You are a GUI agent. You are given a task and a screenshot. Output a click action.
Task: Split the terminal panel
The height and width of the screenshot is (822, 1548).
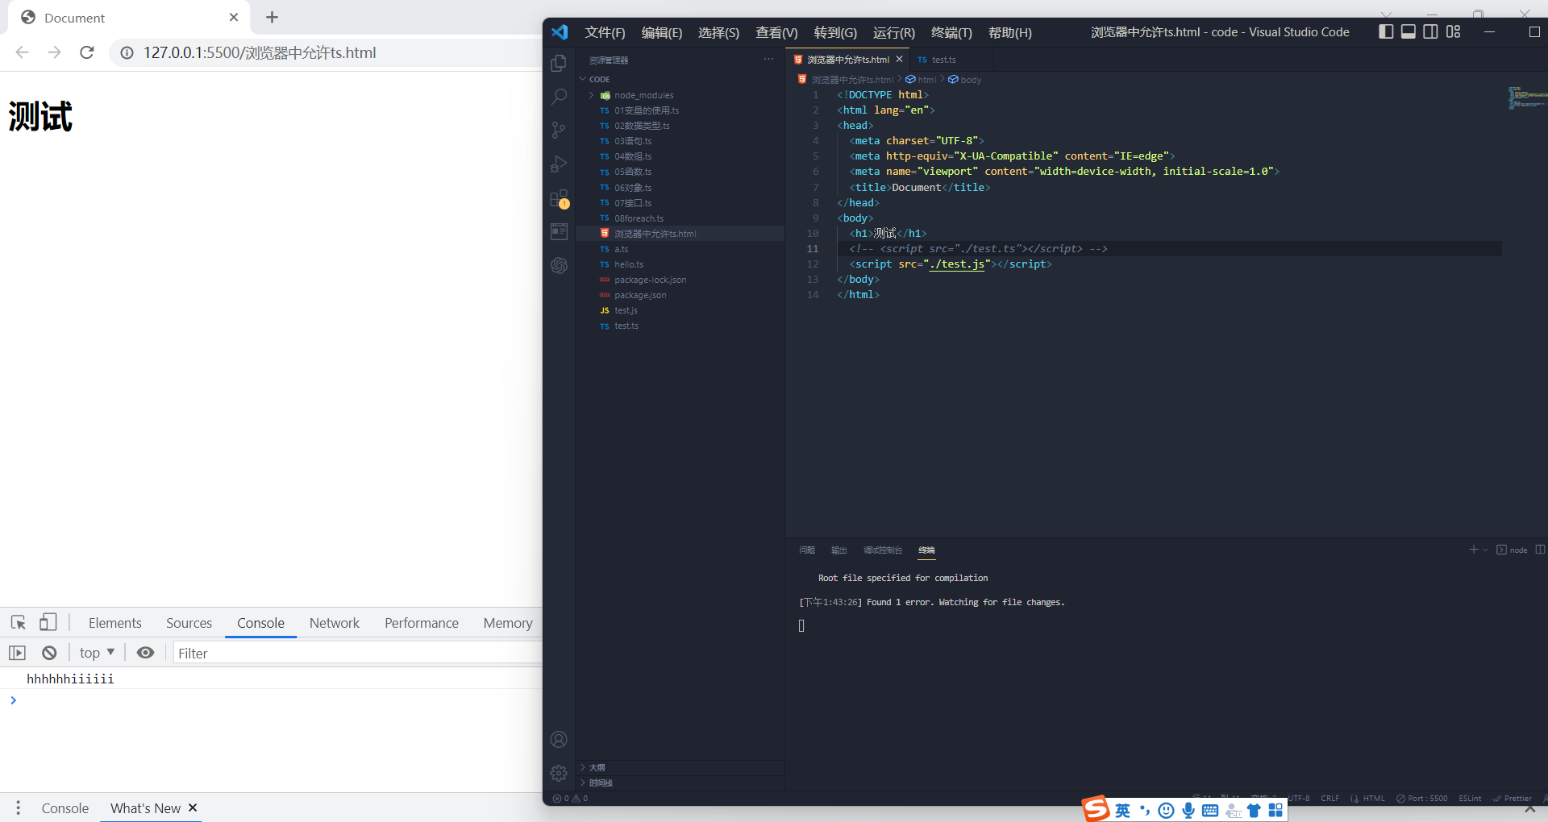click(1541, 550)
